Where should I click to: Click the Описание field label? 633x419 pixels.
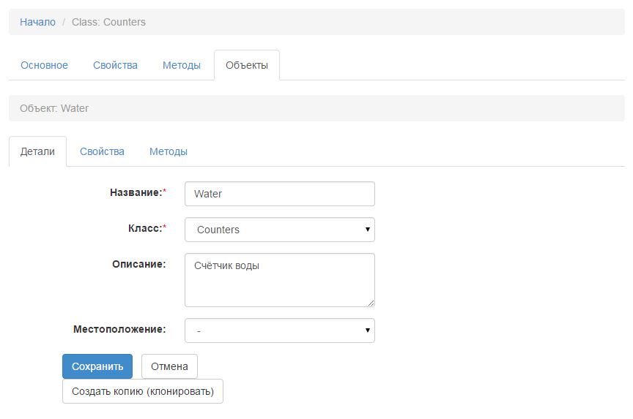click(138, 264)
